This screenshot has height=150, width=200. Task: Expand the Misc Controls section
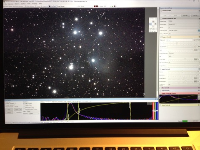pos(160,88)
